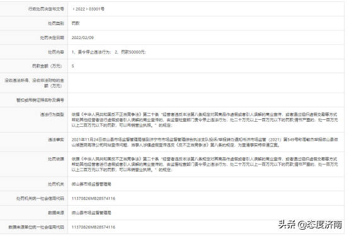Screen dimensions: 349x236
Task: Click the 数据来源单位统一社会信用代码 label
Action: tap(36, 227)
